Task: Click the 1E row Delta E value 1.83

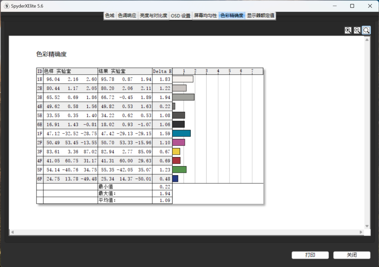Action: pyautogui.click(x=165, y=79)
